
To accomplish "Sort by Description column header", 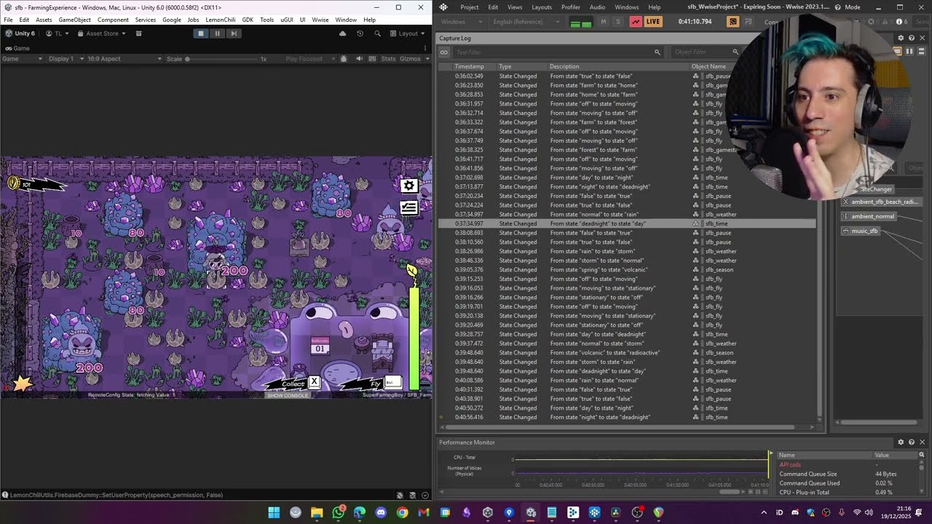I will coord(618,66).
